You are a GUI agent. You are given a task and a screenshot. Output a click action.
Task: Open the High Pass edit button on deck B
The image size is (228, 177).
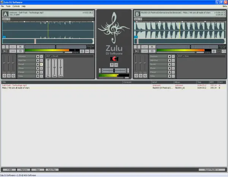click(173, 61)
